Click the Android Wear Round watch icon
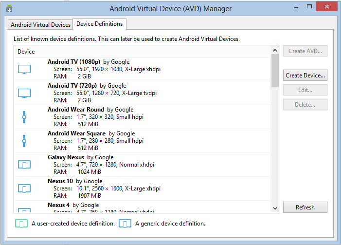The height and width of the screenshot is (245, 341). [24, 117]
